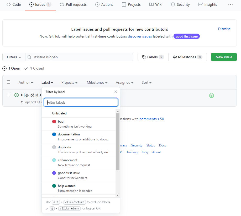Expand the Sort dropdown
This screenshot has height=216, width=241.
pyautogui.click(x=146, y=82)
